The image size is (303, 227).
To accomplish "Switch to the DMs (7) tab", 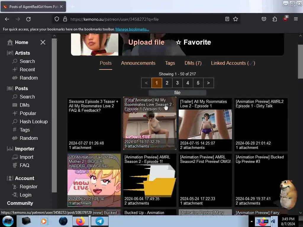I will coord(193,63).
